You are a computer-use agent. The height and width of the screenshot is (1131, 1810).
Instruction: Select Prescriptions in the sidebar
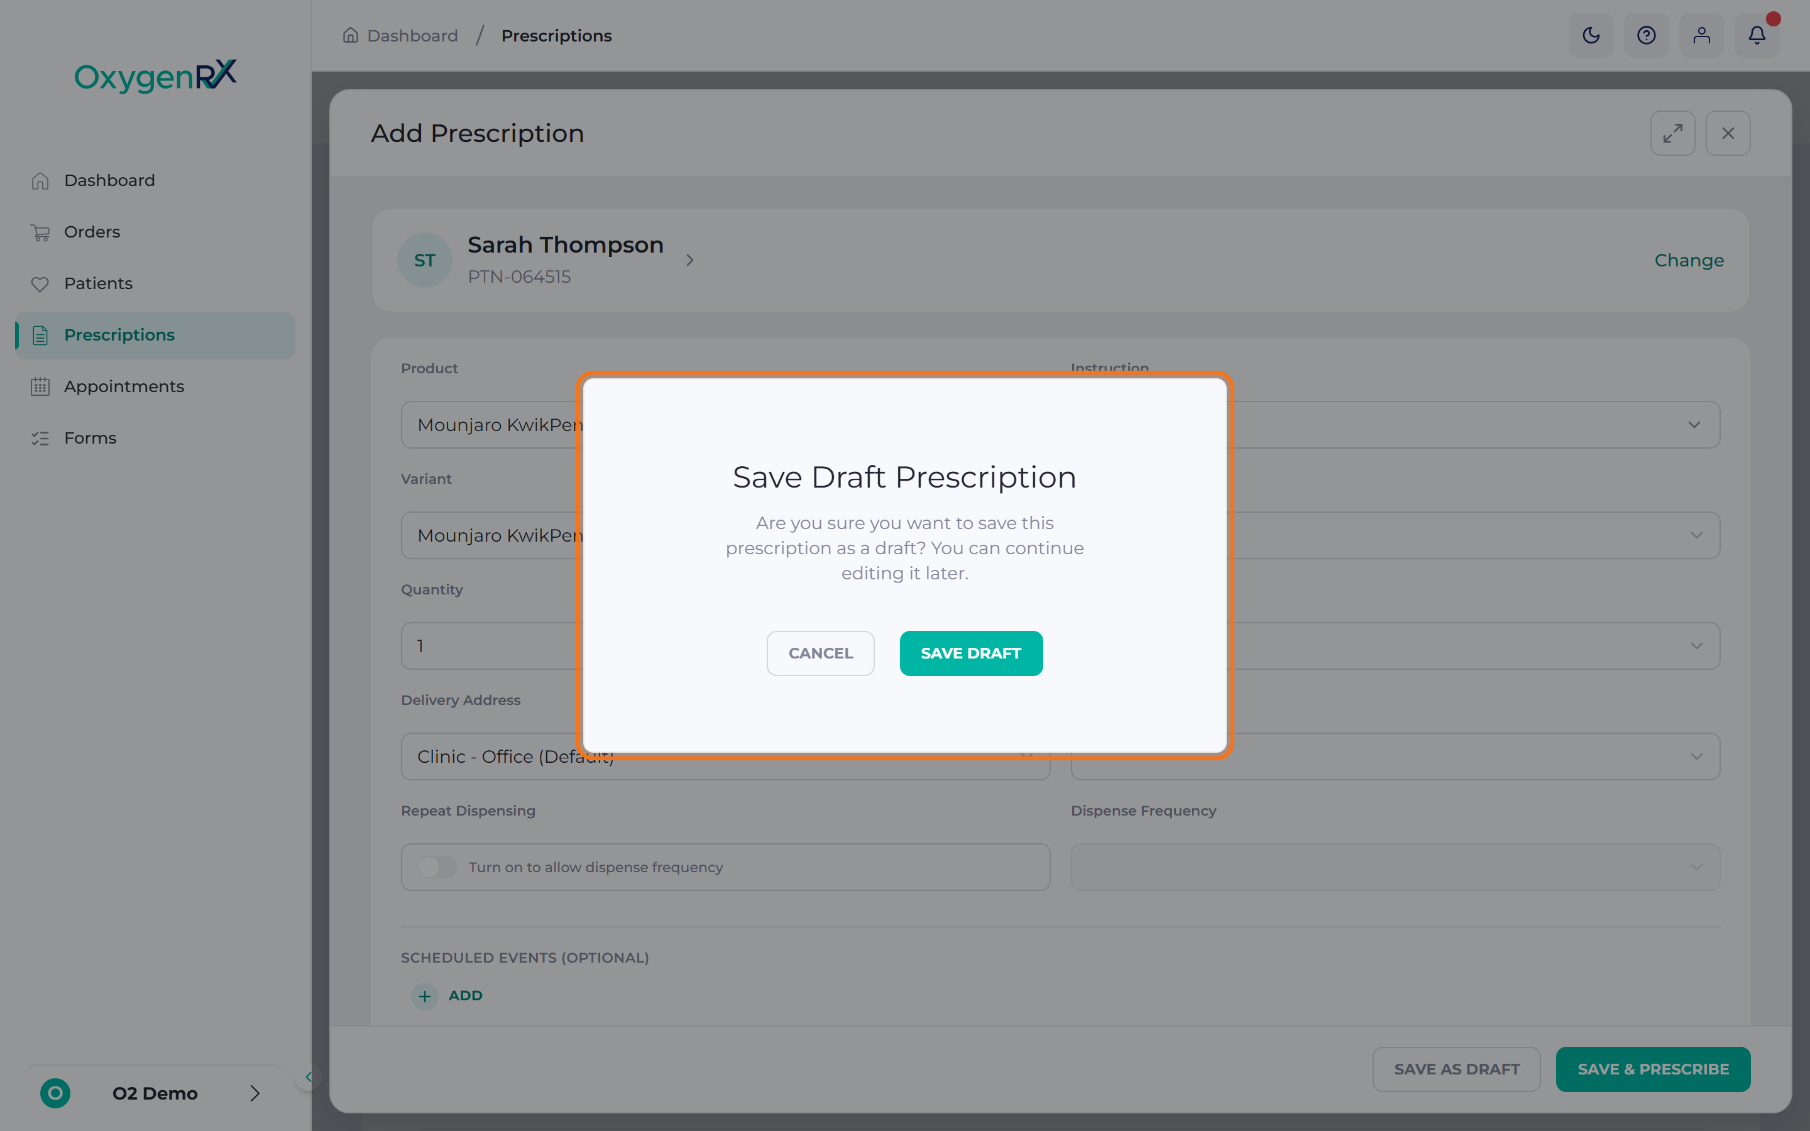pyautogui.click(x=155, y=335)
